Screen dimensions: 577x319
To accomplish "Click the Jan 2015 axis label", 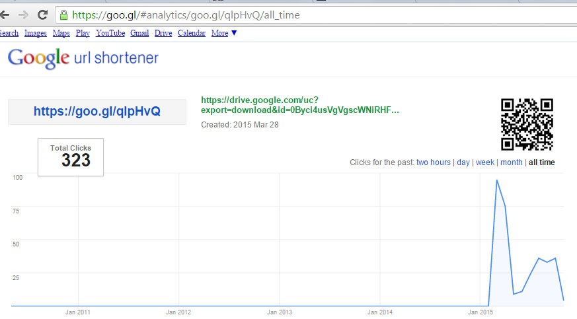I will pos(481,312).
